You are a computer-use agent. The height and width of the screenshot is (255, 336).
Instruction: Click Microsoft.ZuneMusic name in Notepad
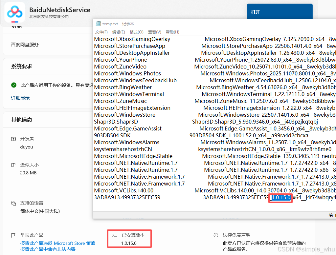(121, 101)
